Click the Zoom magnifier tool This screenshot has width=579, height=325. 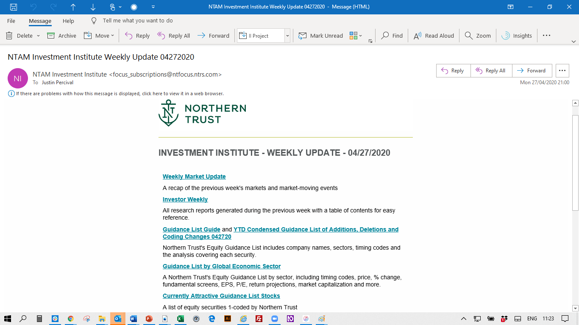(x=478, y=36)
